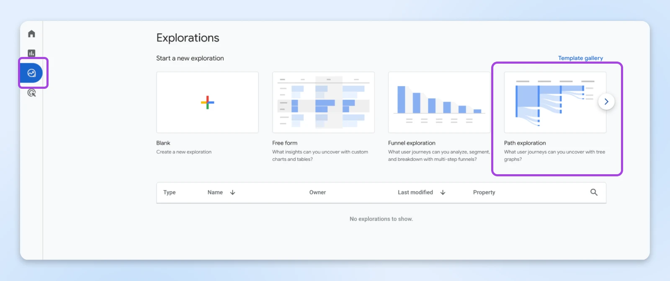Choose the Free form template thumbnail

point(323,103)
